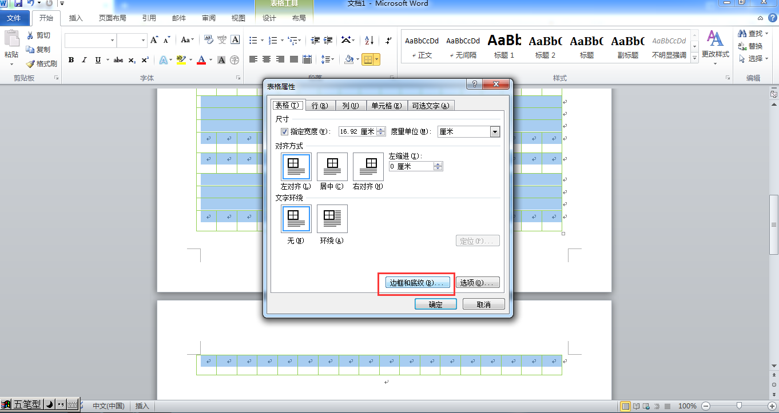Click the 更改样式 button
The height and width of the screenshot is (413, 779).
(x=716, y=46)
